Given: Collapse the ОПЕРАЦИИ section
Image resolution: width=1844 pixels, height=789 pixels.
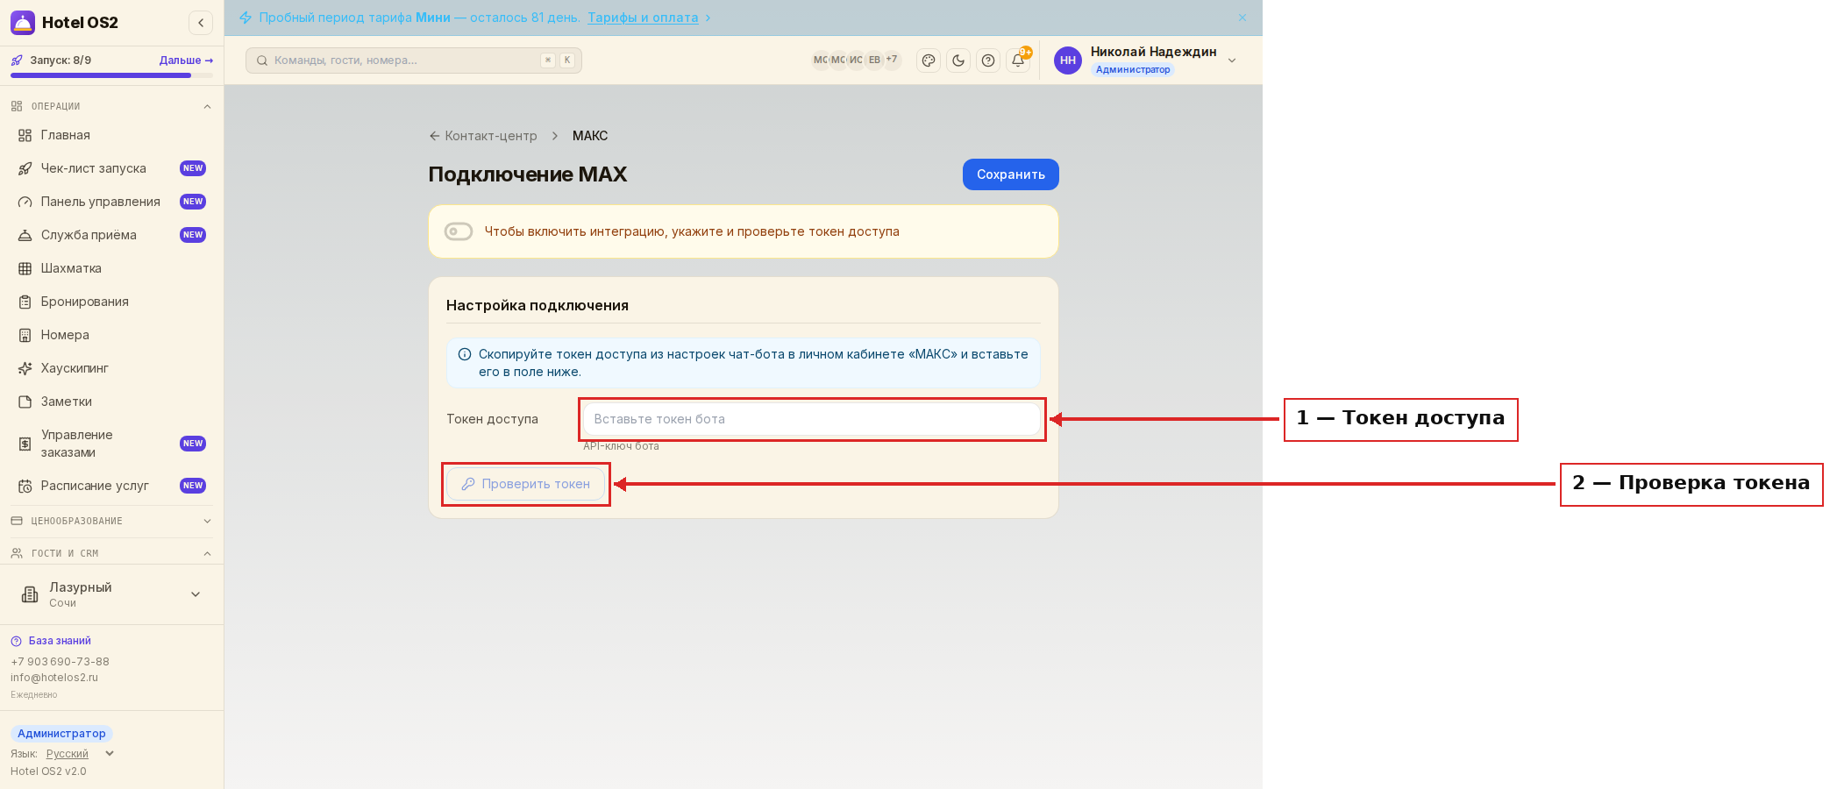Looking at the screenshot, I should 111,106.
